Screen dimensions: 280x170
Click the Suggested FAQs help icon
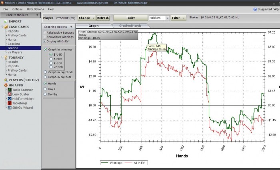pyautogui.click(x=255, y=9)
